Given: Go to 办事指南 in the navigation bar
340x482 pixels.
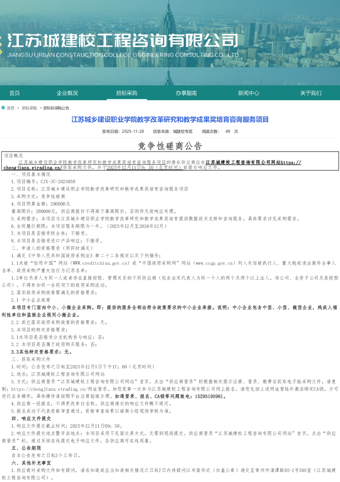Looking at the screenshot, I should click(x=186, y=93).
